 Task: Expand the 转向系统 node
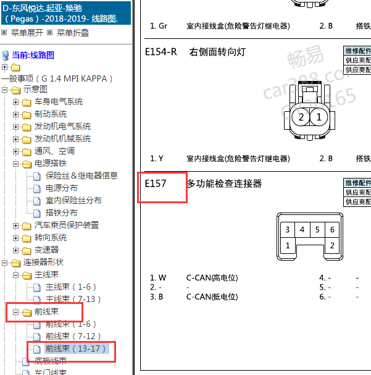[x=16, y=238]
